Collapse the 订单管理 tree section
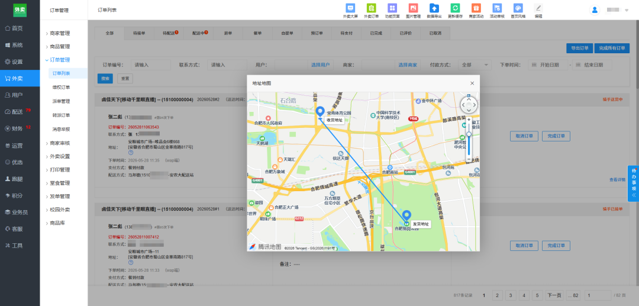The width and height of the screenshot is (639, 306). 60,60
